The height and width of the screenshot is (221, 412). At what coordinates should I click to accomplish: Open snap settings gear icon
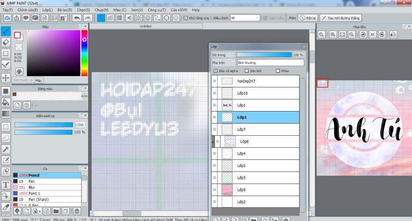[176, 18]
